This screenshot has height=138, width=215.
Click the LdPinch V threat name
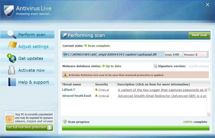pos(68,90)
